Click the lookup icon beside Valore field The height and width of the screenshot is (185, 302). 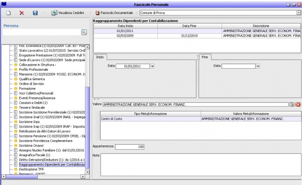[292, 105]
